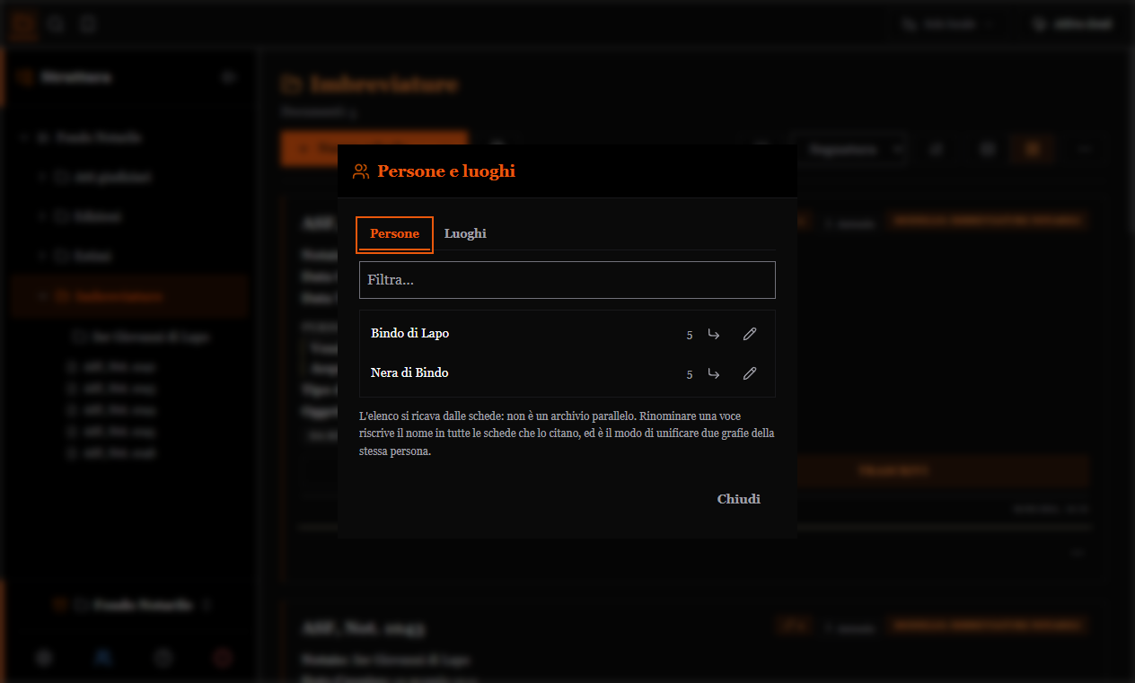This screenshot has width=1135, height=683.
Task: Rename Nera di Bindo with pencil icon
Action: [x=750, y=373]
